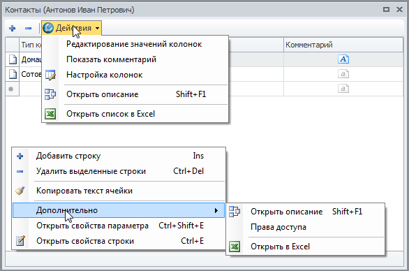This screenshot has width=409, height=271.
Task: Click the edit icon beside Открыть свойства строки
Action: click(x=20, y=241)
